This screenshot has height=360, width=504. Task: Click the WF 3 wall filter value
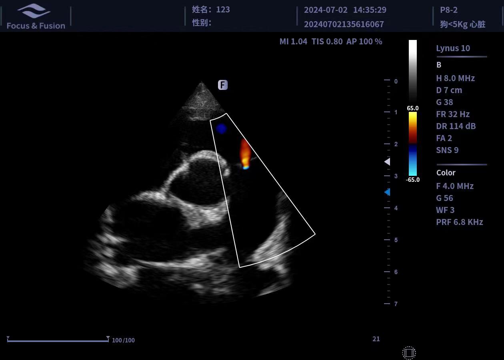point(445,210)
